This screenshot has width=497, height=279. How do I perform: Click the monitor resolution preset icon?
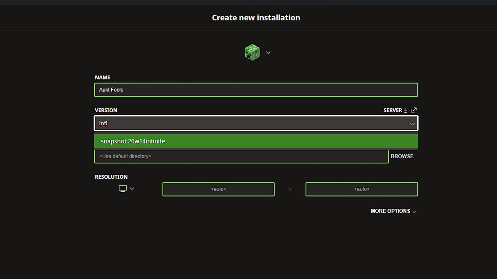click(123, 189)
